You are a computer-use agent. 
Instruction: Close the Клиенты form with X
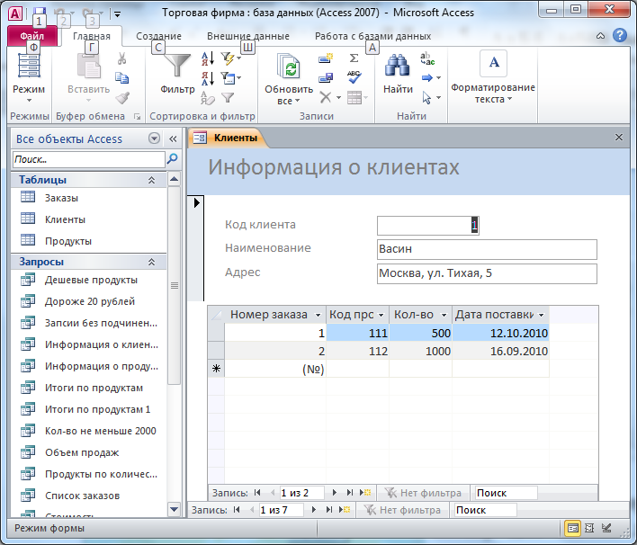[x=618, y=138]
